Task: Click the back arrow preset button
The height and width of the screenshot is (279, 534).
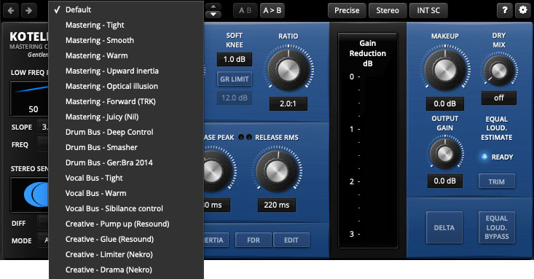Action: 10,10
